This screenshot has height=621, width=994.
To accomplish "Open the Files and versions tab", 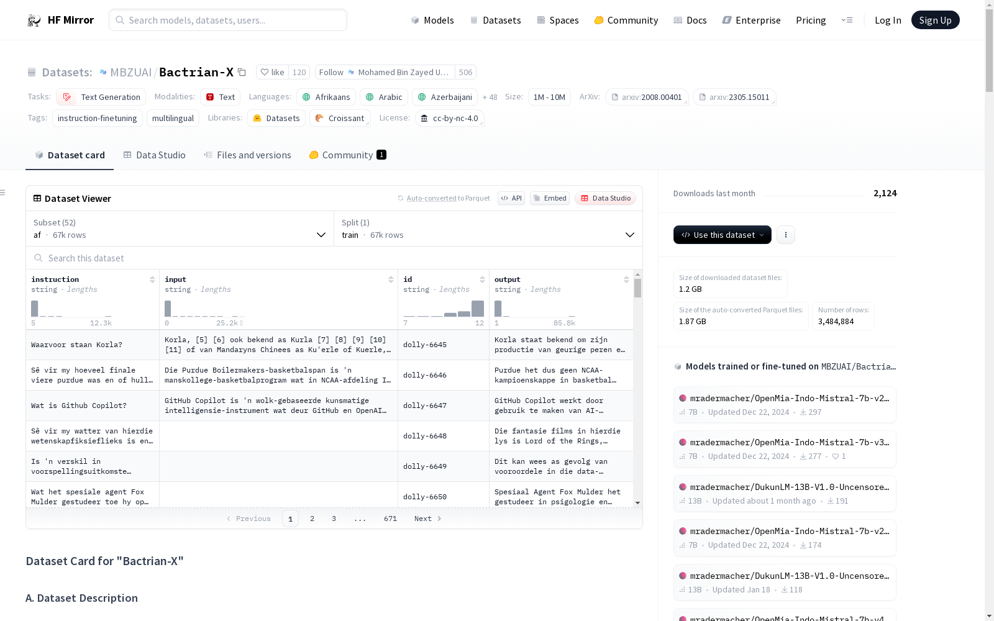I will point(247,155).
